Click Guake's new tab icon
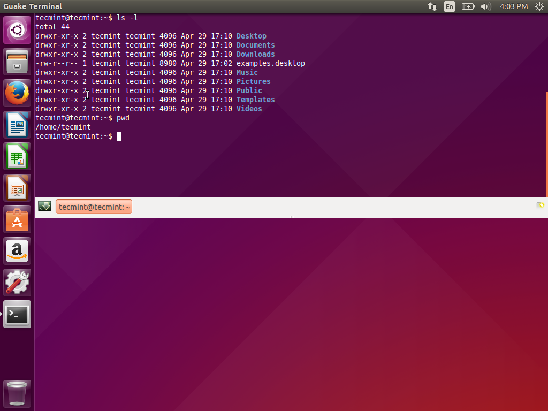The image size is (548, 411). tap(44, 206)
